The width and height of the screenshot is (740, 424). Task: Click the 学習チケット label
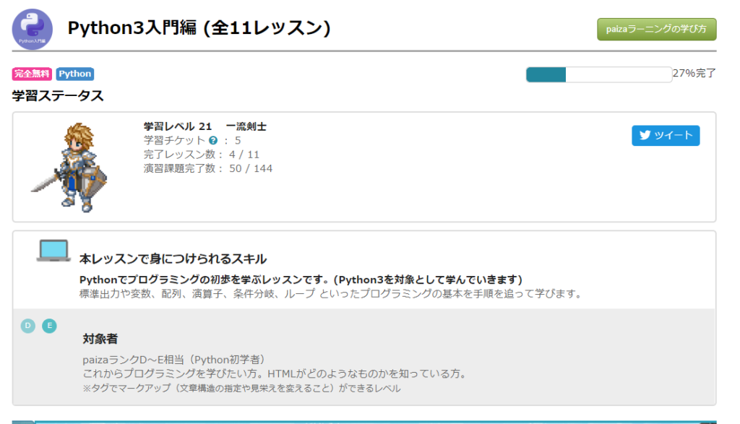pyautogui.click(x=174, y=140)
